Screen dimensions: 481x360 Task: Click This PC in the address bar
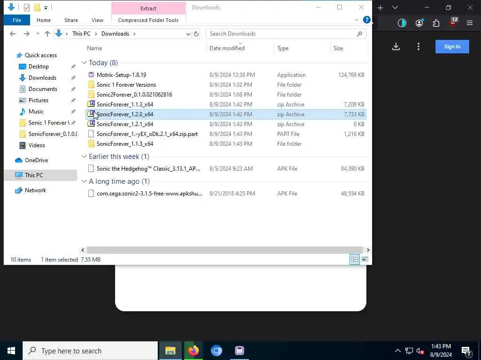(81, 34)
